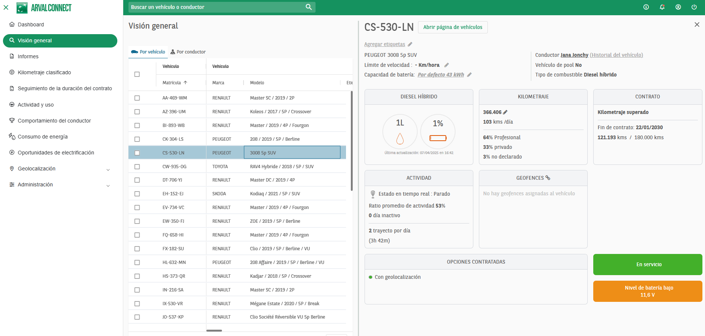Edit tags pencil icon next to Agregar etiquetas
Viewport: 705px width, 336px height.
(x=410, y=44)
